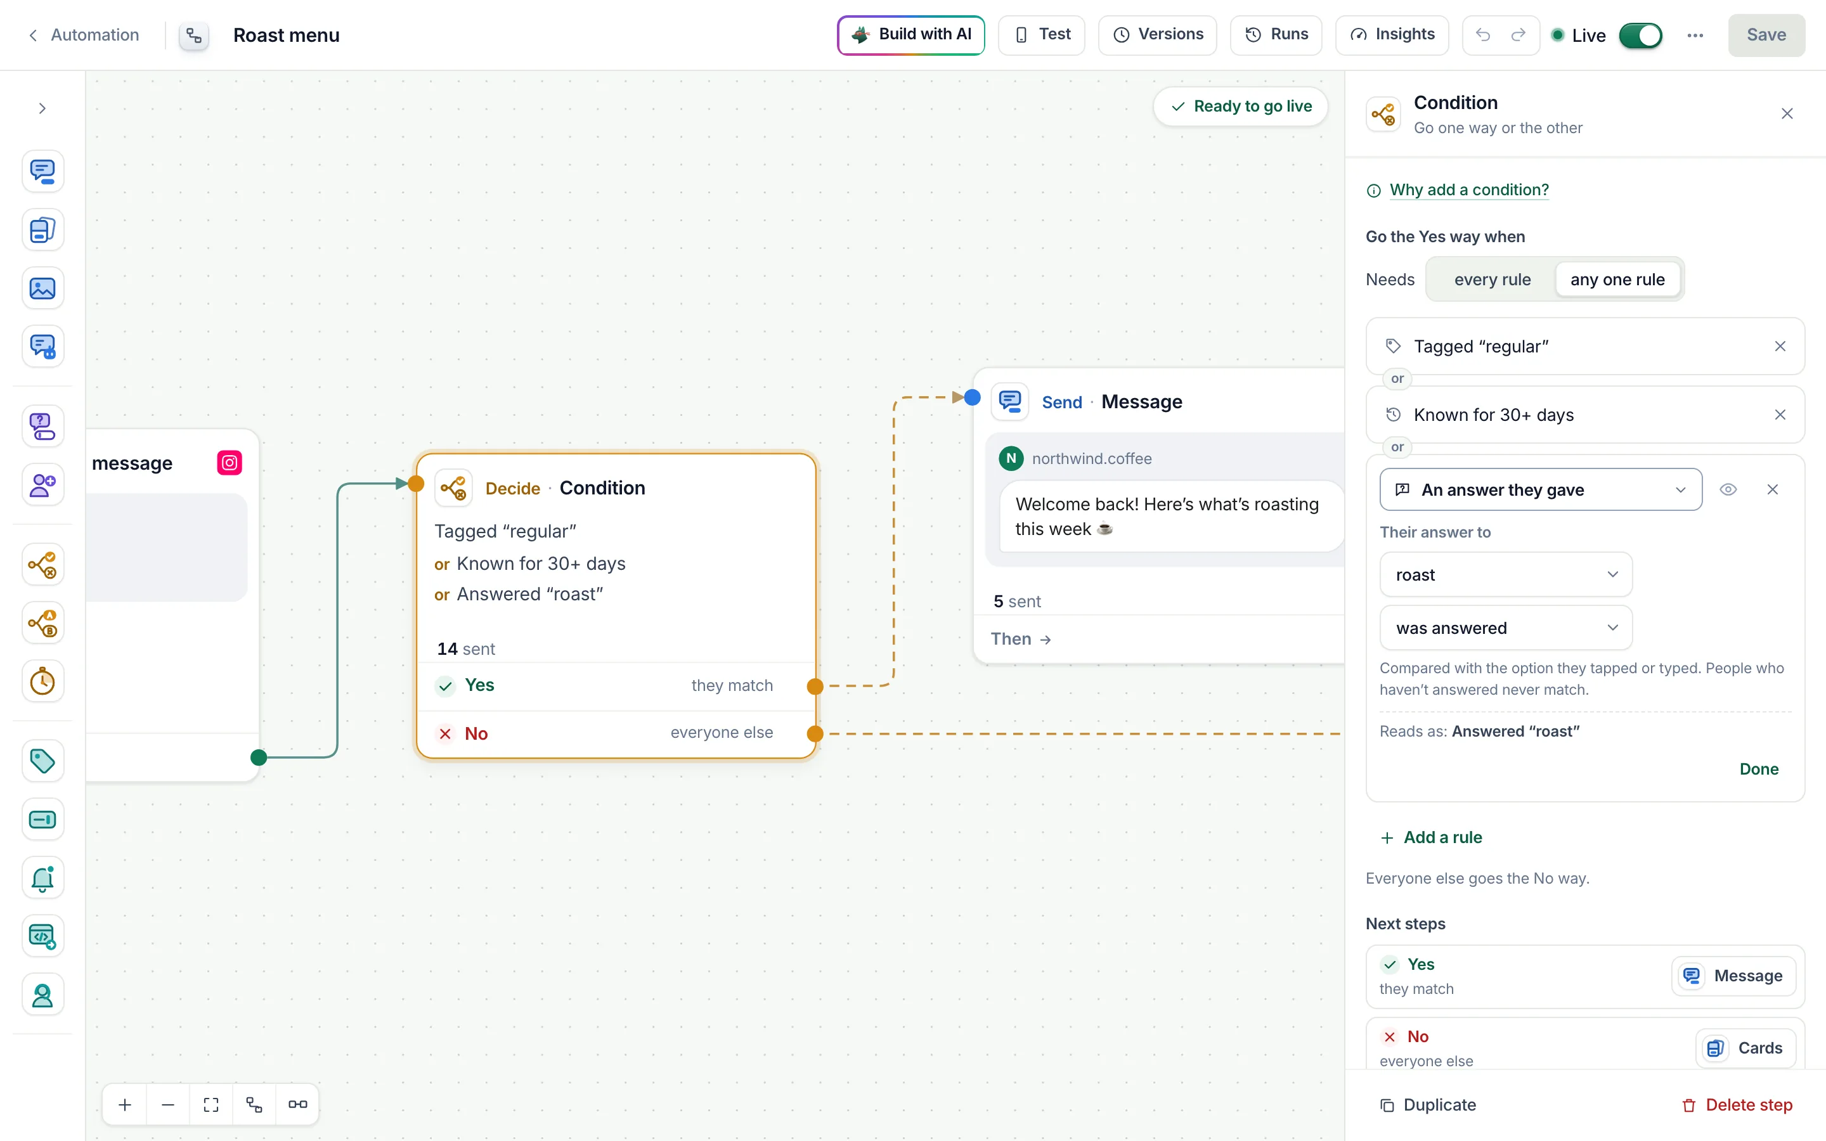Viewport: 1826px width, 1141px height.
Task: Open the Versions panel
Action: pos(1158,35)
